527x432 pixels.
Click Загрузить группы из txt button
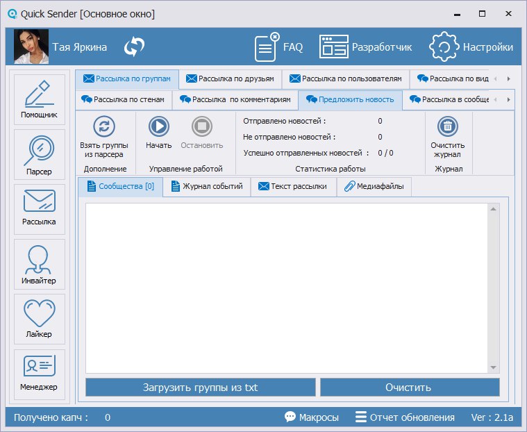point(200,387)
